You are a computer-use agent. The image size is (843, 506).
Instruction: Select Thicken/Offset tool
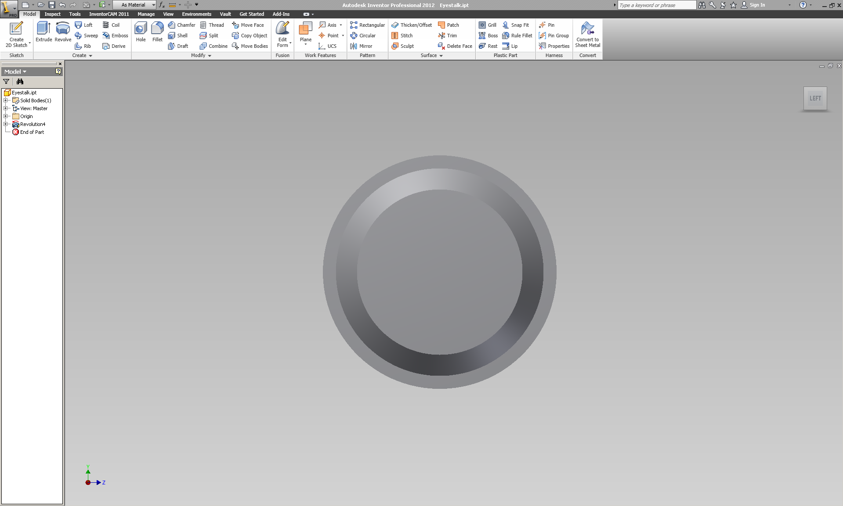click(412, 25)
